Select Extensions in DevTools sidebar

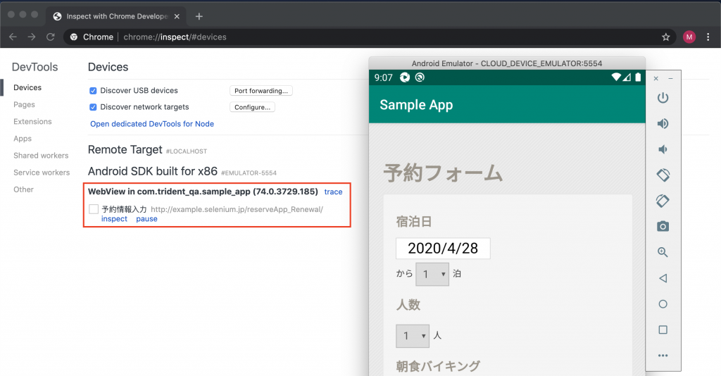point(32,121)
